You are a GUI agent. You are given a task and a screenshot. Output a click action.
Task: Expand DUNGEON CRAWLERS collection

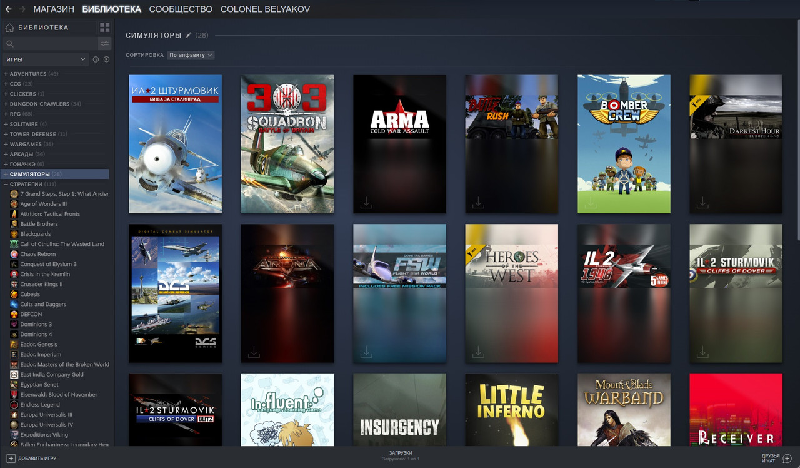tap(6, 104)
